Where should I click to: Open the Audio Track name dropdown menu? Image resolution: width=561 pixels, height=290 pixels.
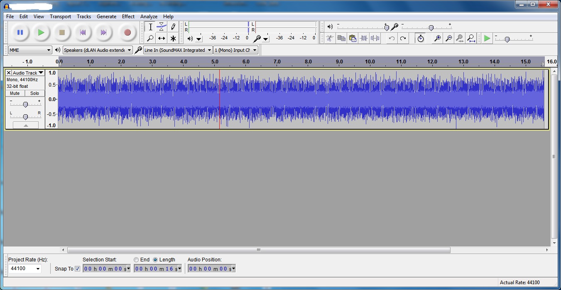point(28,73)
